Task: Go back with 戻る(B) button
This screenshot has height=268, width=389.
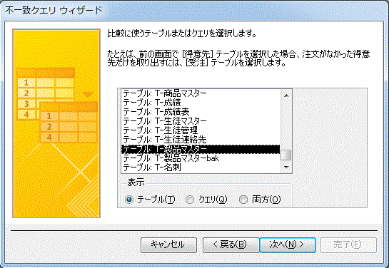Action: coord(231,245)
